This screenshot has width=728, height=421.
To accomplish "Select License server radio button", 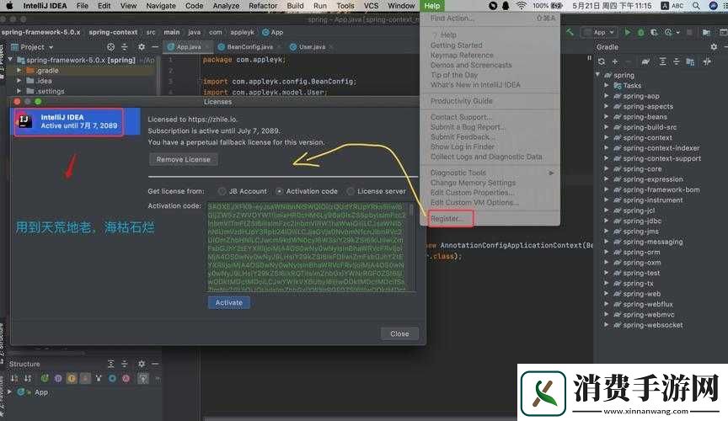I will (351, 191).
